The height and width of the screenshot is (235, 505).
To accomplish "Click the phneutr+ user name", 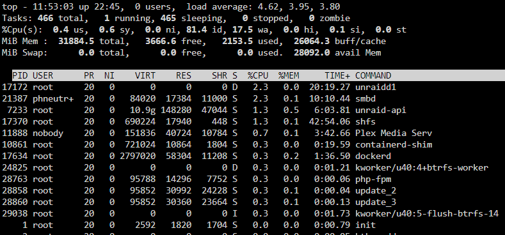I will pyautogui.click(x=53, y=99).
